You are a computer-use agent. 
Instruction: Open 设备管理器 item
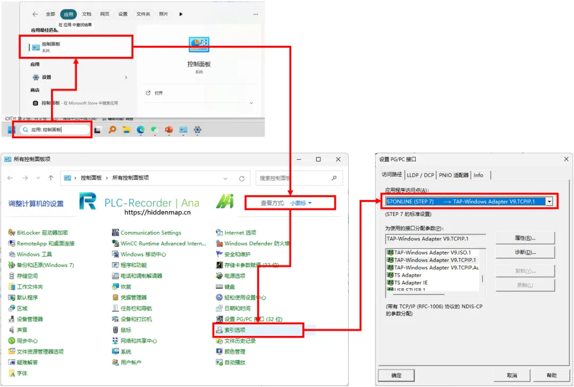click(x=26, y=319)
